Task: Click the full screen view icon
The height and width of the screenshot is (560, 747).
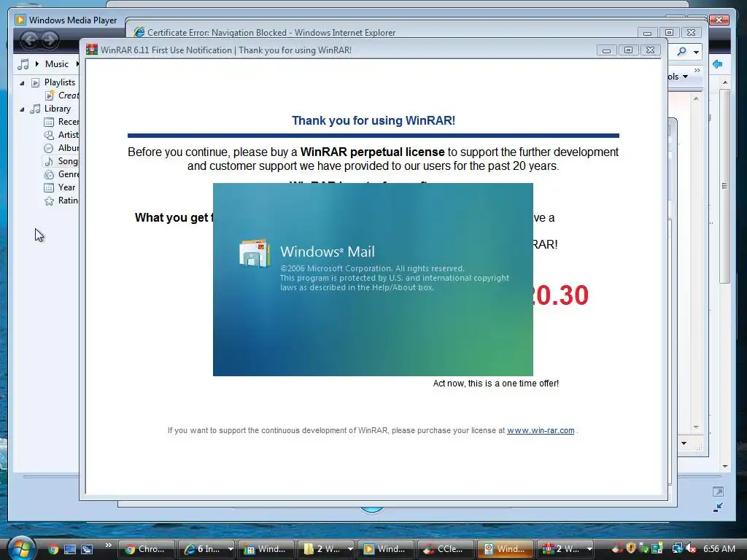Action: [718, 491]
